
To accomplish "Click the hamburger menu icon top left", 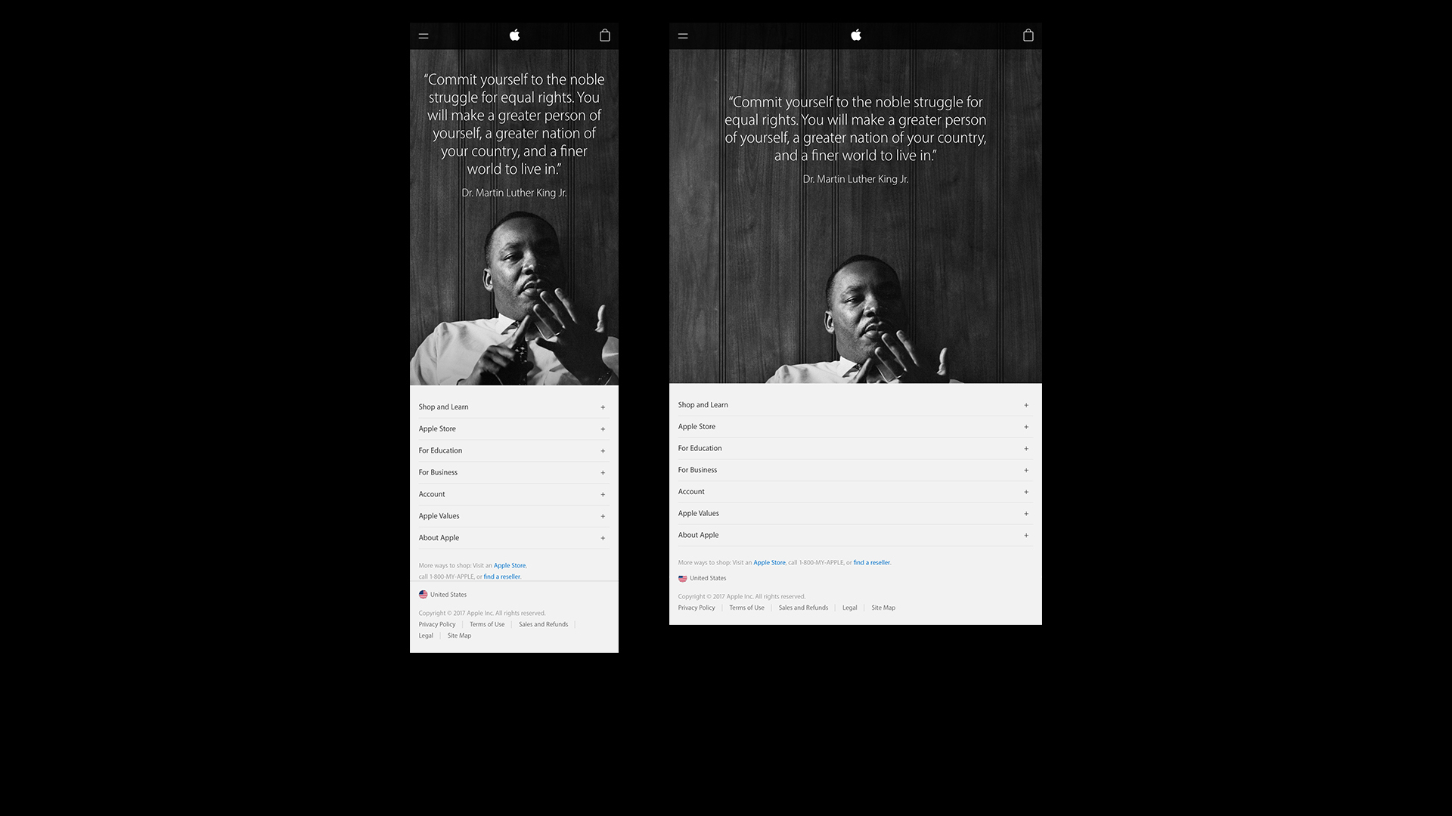I will tap(423, 35).
